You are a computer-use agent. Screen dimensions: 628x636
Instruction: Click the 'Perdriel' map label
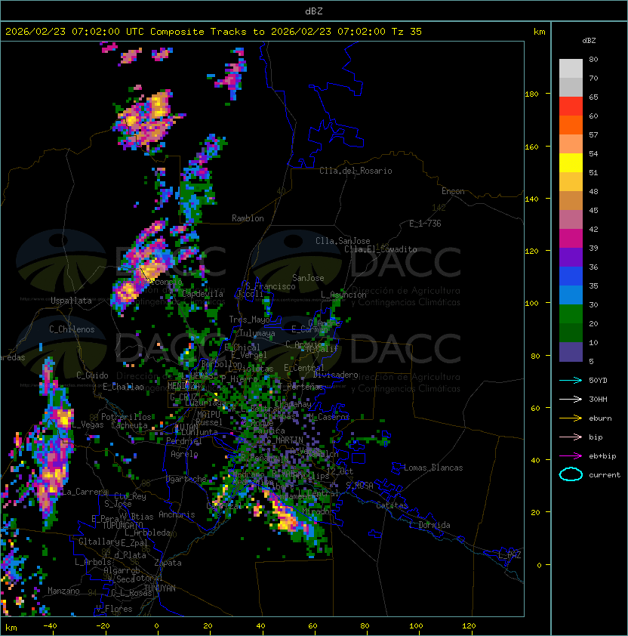click(x=184, y=441)
